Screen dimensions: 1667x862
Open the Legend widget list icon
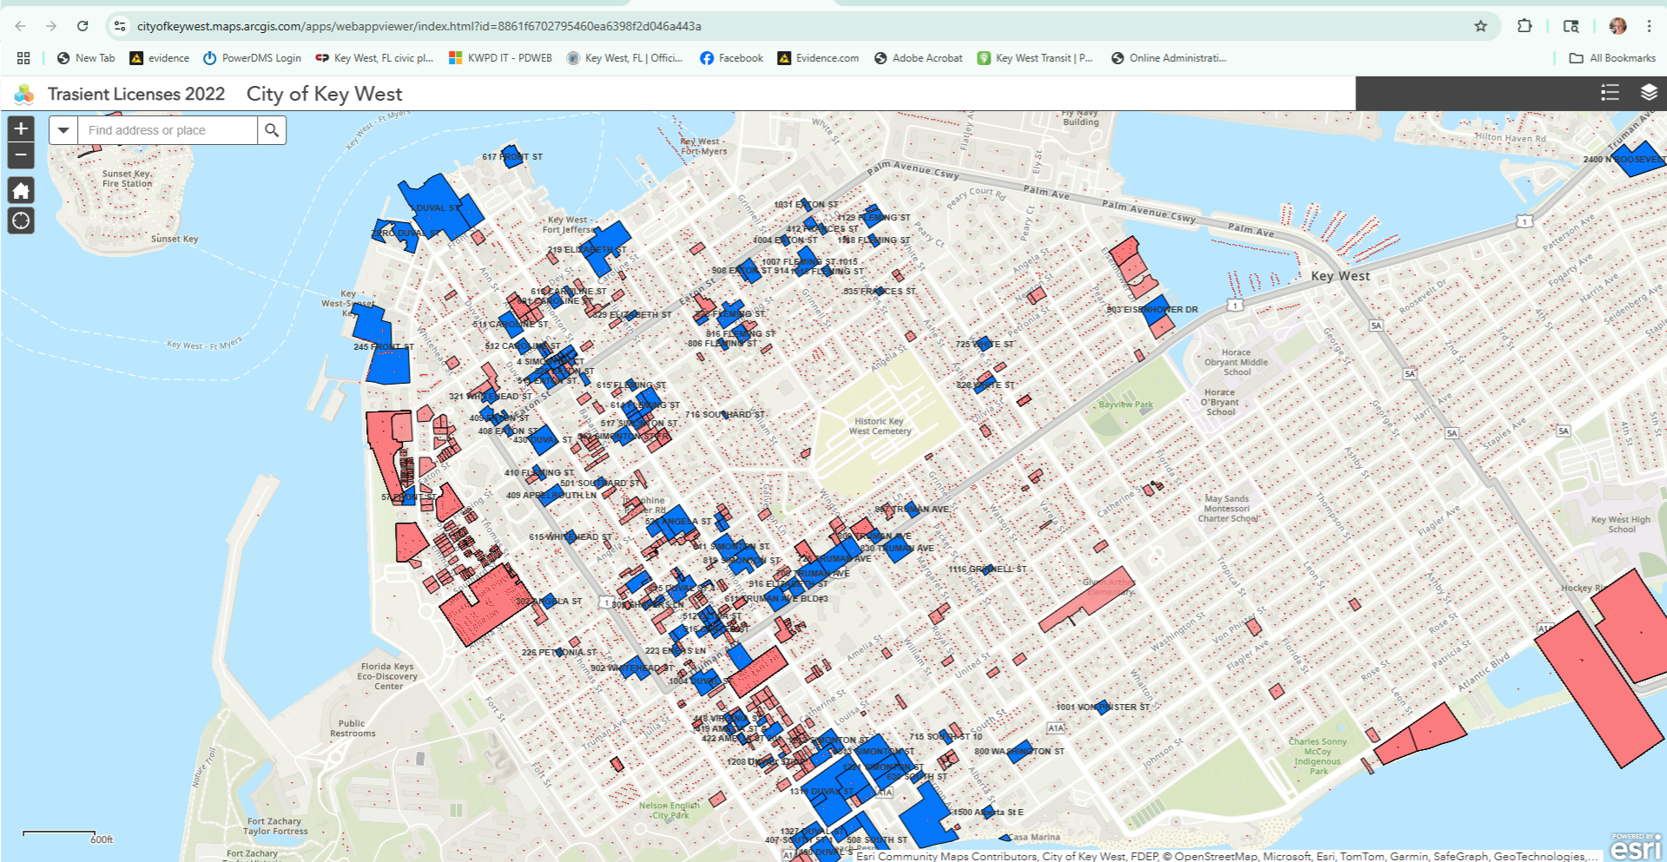1610,93
